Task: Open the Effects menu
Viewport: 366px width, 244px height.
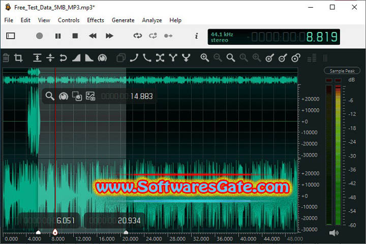Action: 96,20
